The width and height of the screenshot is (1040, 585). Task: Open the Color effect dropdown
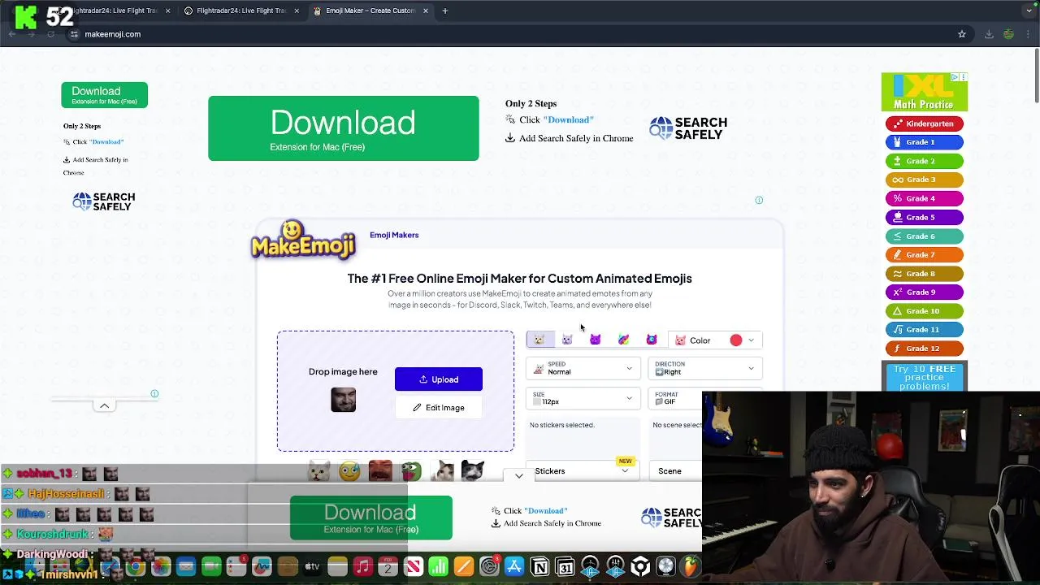point(715,340)
